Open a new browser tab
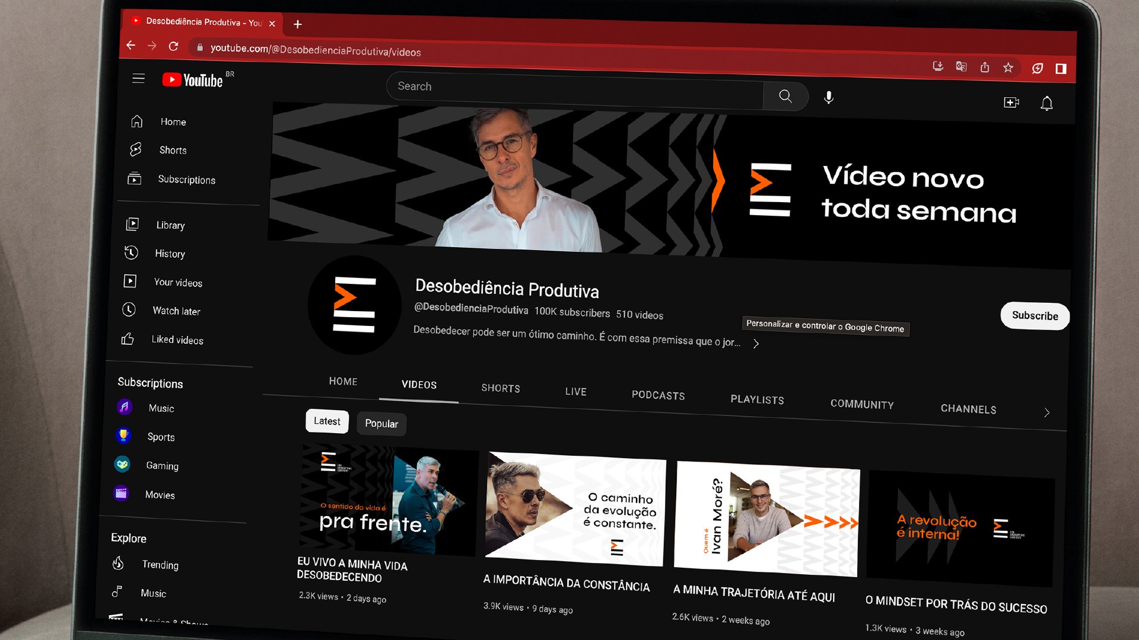The height and width of the screenshot is (640, 1139). (x=298, y=24)
